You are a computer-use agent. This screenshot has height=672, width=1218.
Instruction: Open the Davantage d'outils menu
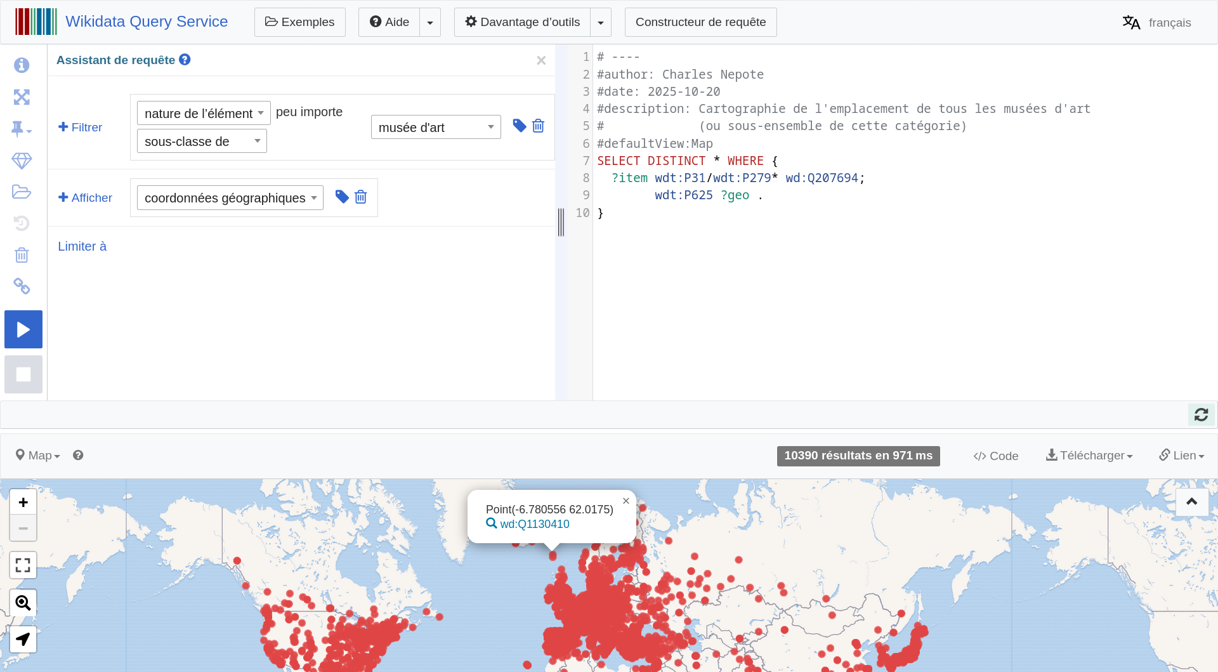coord(523,22)
